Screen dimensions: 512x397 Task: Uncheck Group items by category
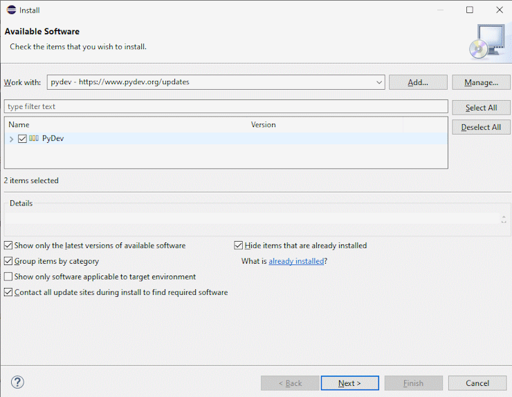tap(8, 261)
